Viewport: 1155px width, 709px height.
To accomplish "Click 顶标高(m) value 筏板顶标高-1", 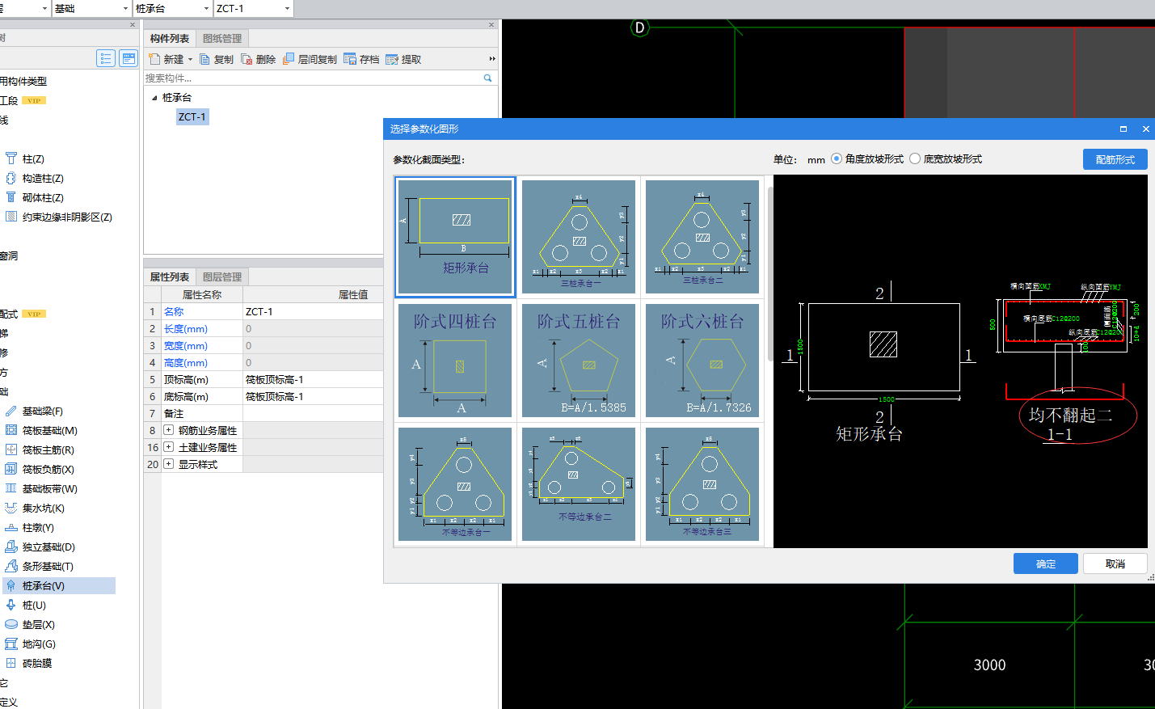I will 313,379.
